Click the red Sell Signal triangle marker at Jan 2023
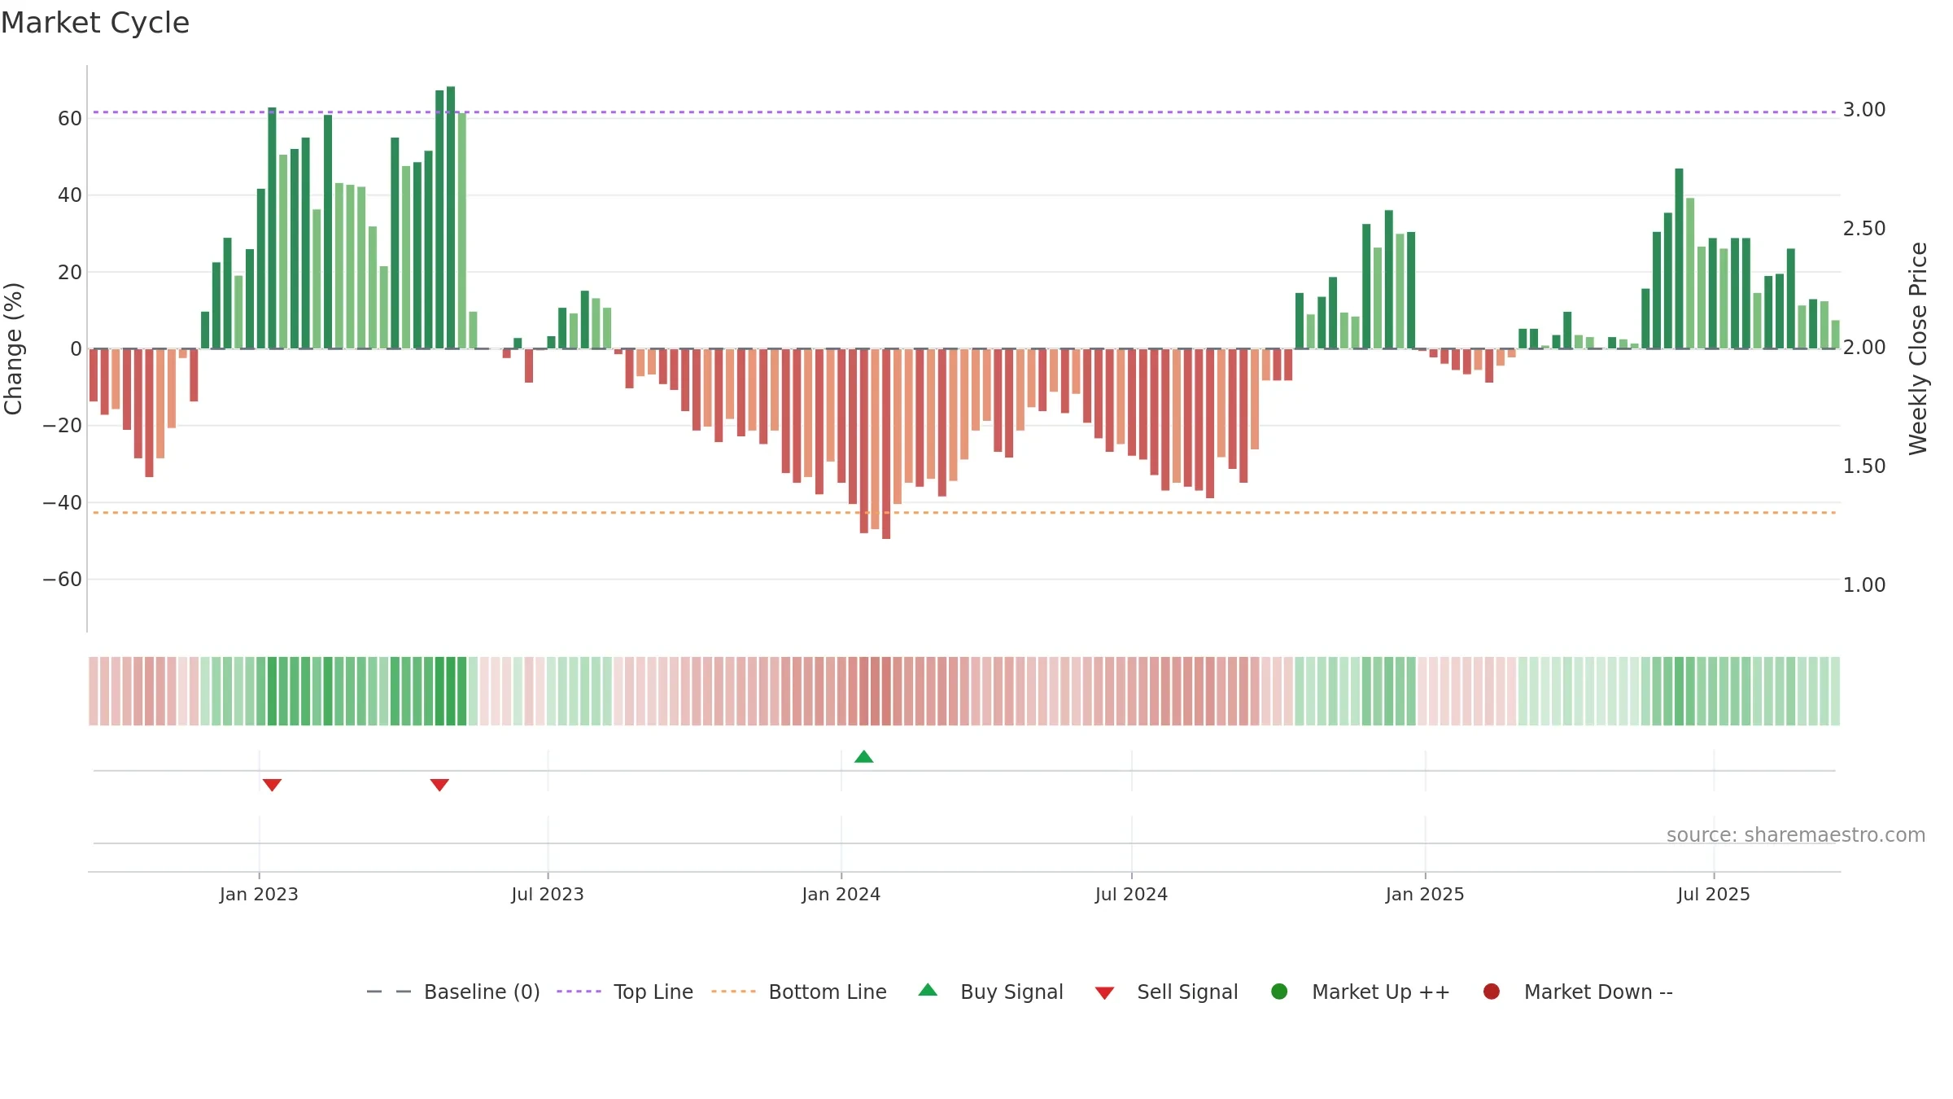The width and height of the screenshot is (1953, 1099). point(272,785)
